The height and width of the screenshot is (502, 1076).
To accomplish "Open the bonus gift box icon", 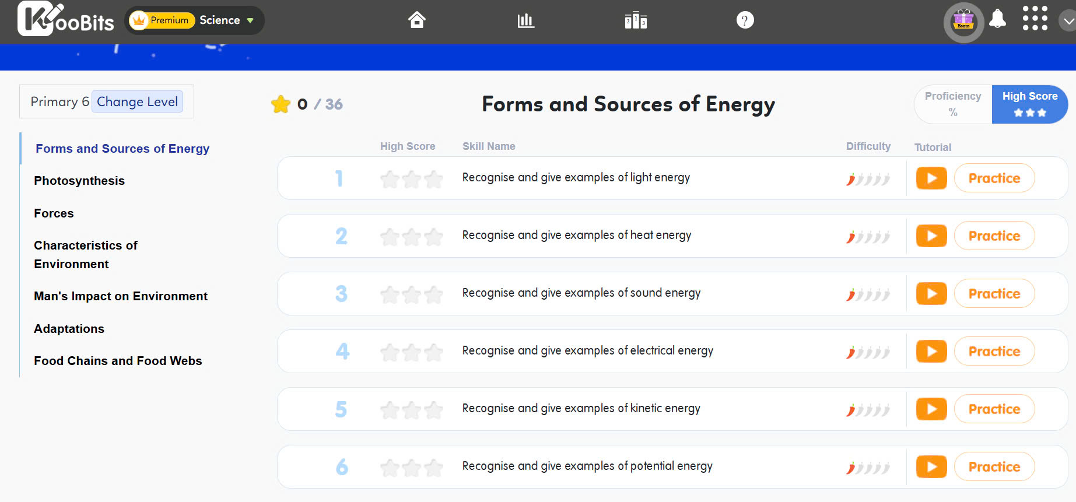I will click(963, 22).
